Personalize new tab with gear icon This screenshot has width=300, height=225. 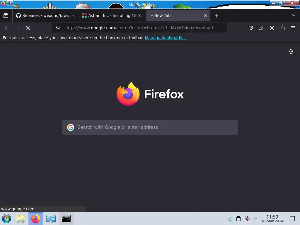291,52
